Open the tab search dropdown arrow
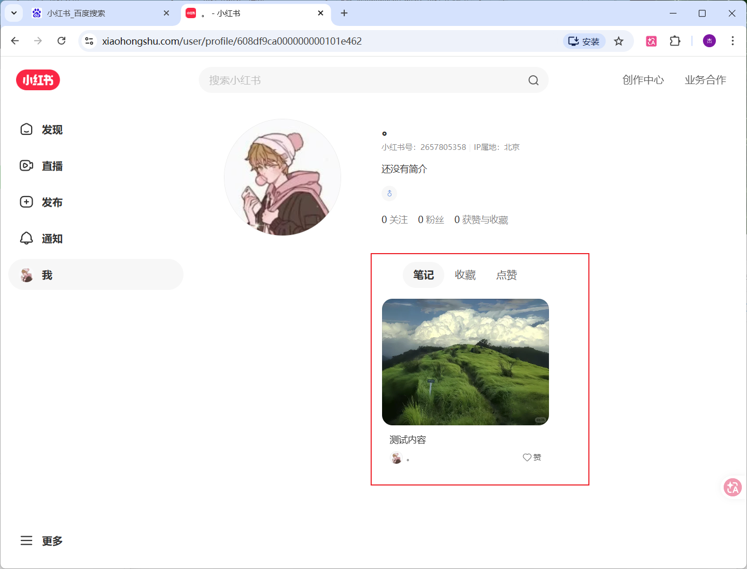Viewport: 747px width, 569px height. click(x=14, y=13)
